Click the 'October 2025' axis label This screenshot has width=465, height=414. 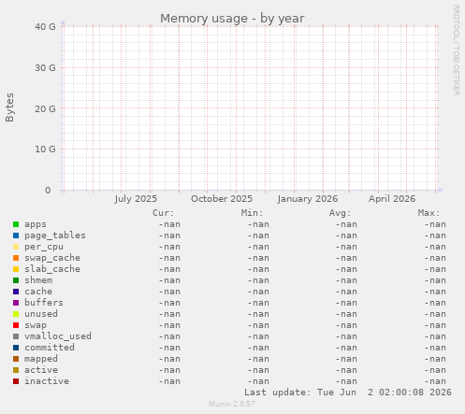222,199
